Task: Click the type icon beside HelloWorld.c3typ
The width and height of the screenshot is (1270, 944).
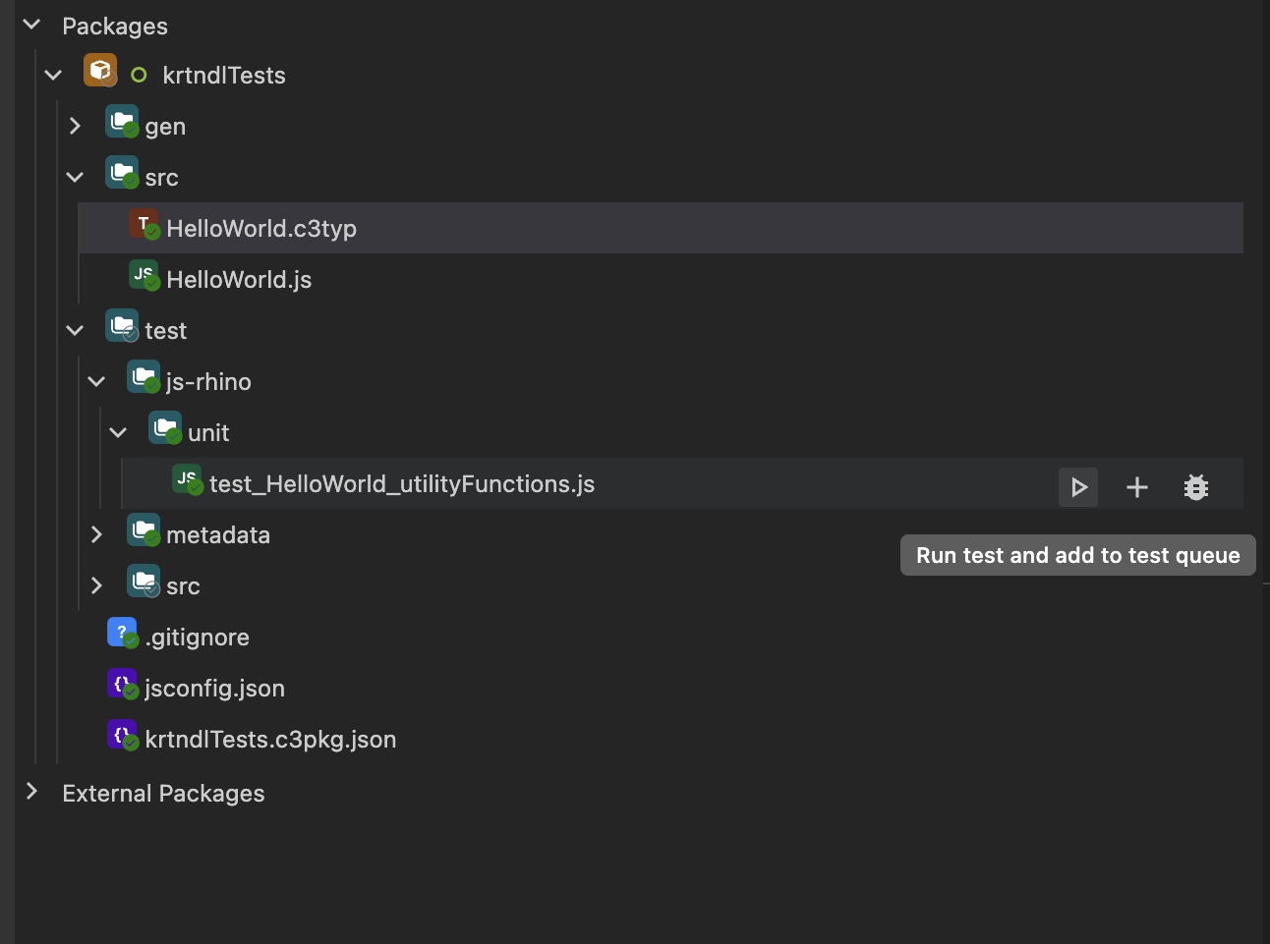Action: pyautogui.click(x=143, y=223)
